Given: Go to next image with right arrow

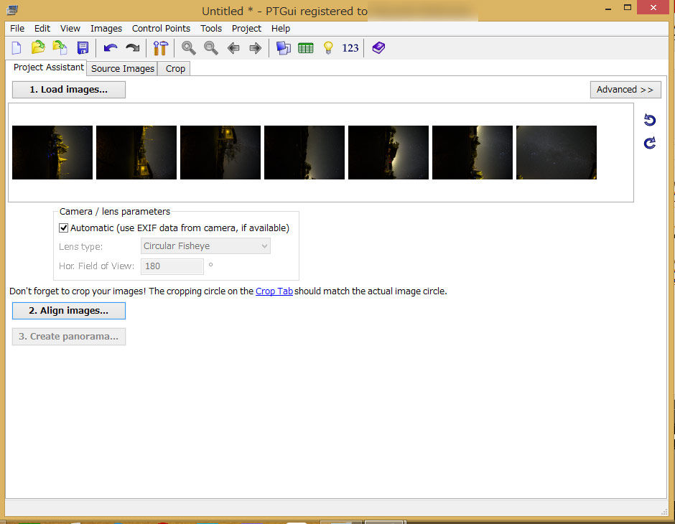Looking at the screenshot, I should point(256,48).
